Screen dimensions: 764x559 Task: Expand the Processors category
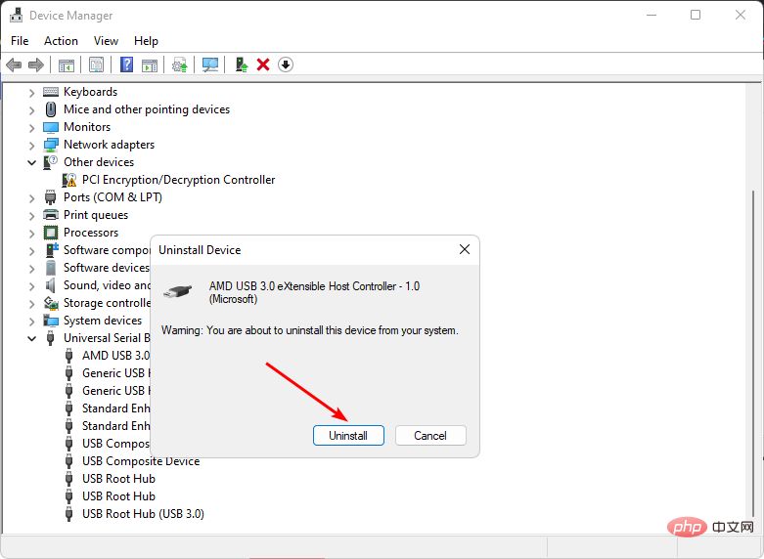click(x=31, y=234)
